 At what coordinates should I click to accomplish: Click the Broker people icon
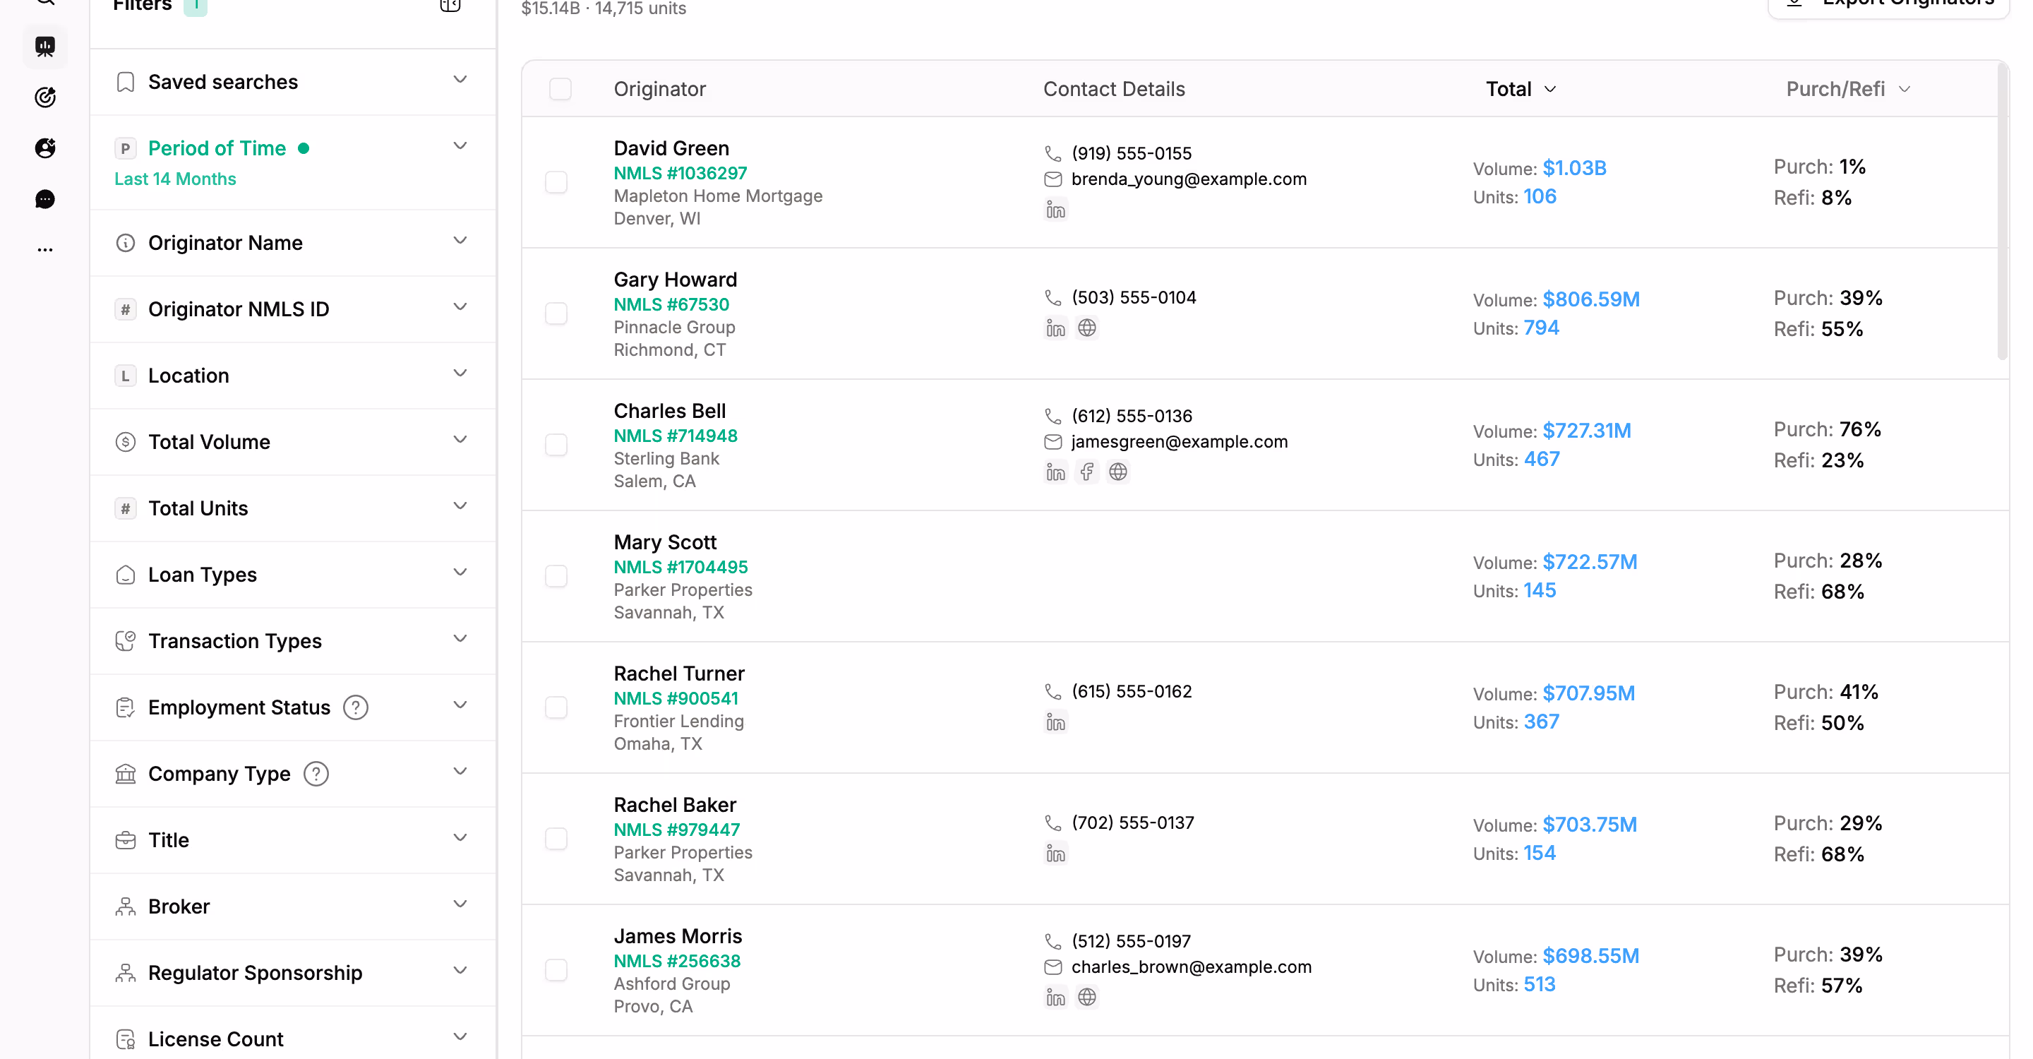(126, 907)
